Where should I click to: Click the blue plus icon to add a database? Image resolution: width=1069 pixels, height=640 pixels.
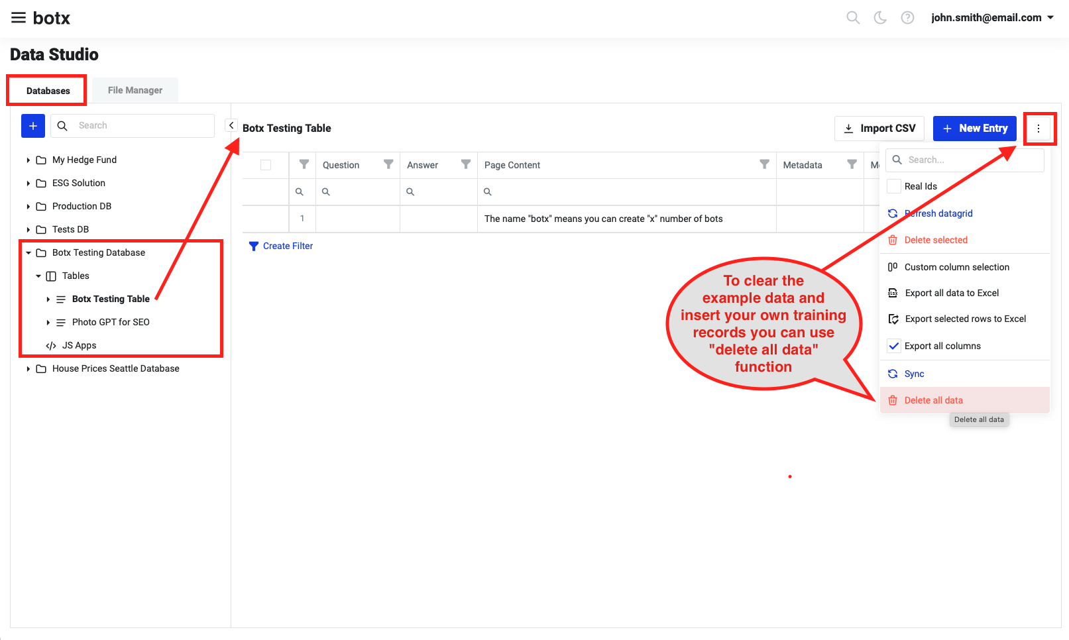(32, 125)
